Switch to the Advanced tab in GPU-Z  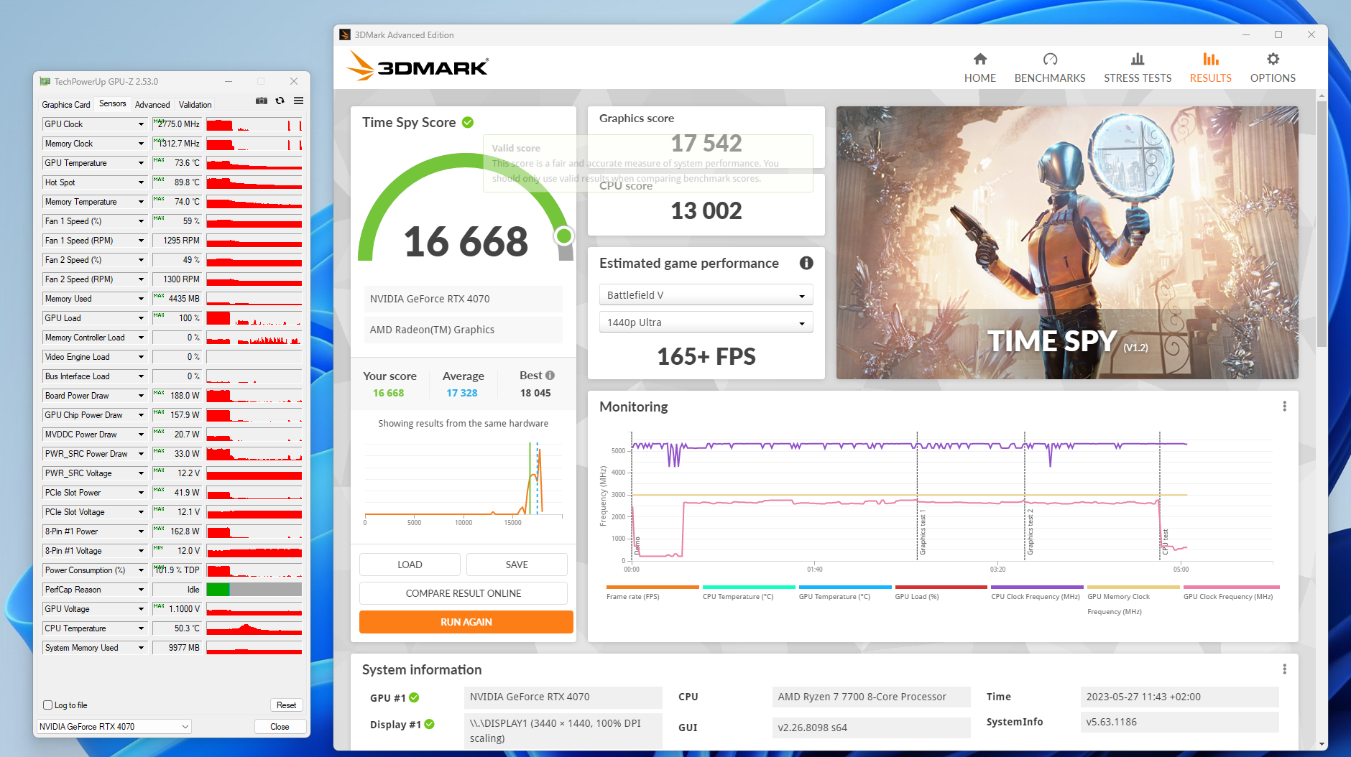coord(152,105)
